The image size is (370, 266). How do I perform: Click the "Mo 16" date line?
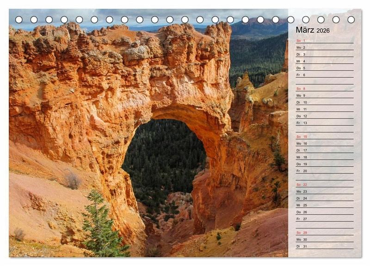(x=325, y=143)
